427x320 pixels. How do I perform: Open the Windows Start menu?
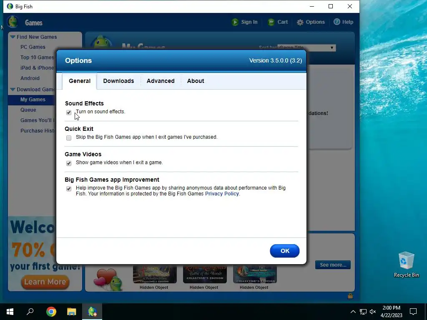(x=10, y=312)
